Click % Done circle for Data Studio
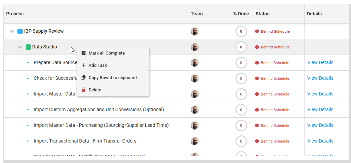 pos(241,47)
